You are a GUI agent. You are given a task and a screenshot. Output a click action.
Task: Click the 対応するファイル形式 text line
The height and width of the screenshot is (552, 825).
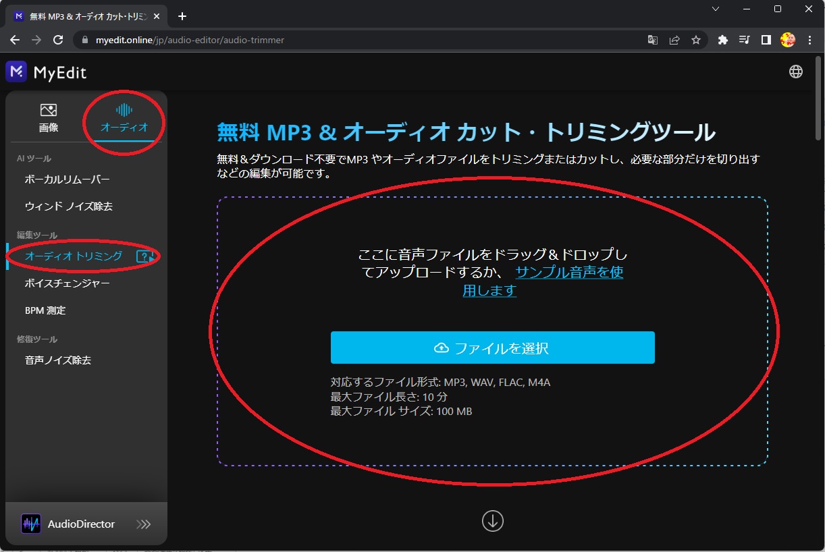(440, 383)
